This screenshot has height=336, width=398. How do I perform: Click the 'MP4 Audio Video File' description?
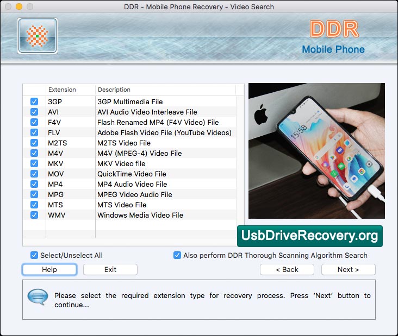tap(132, 184)
